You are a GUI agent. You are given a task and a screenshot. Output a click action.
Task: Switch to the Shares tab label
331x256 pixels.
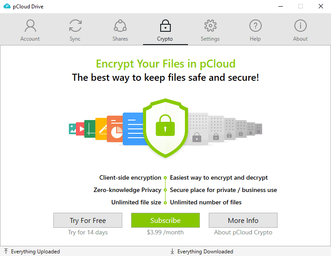(x=120, y=39)
